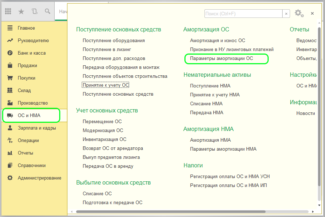Go to Зарплата и кадры section
The image size is (325, 217).
click(x=36, y=128)
